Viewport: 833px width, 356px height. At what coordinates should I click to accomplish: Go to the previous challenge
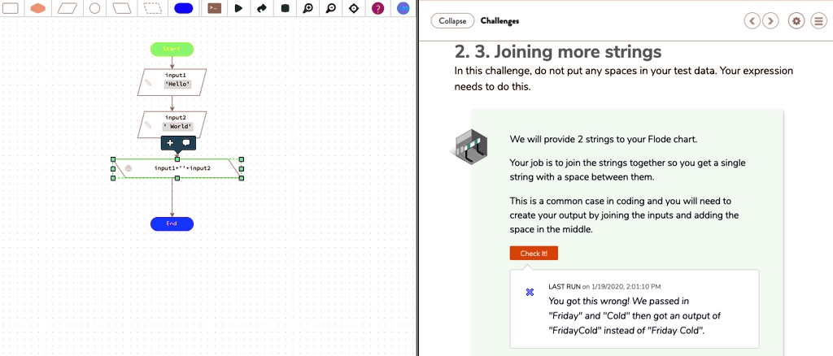tap(752, 20)
